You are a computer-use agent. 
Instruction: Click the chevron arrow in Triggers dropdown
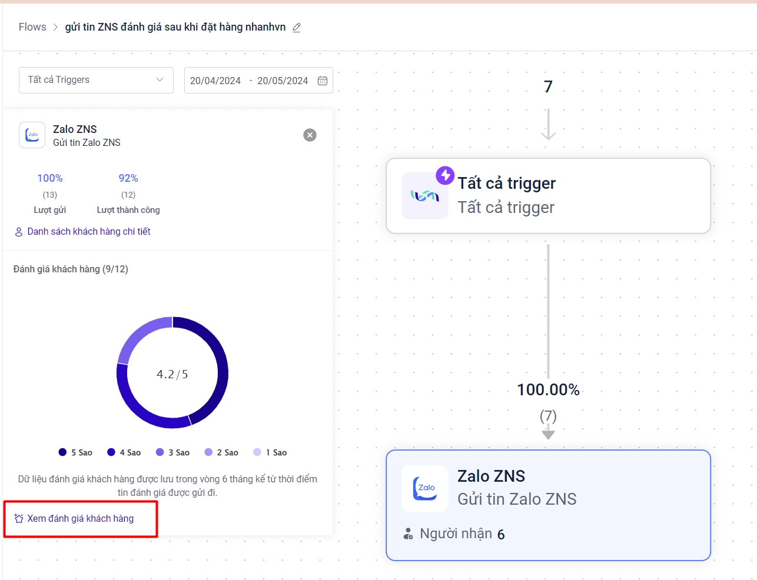(160, 80)
